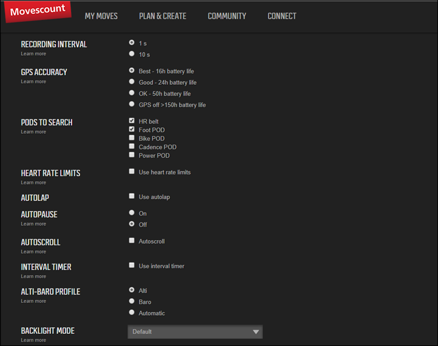Check Use interval timer

click(132, 265)
